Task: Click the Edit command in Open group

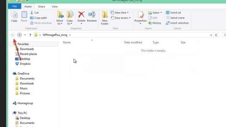Action: click(153, 18)
